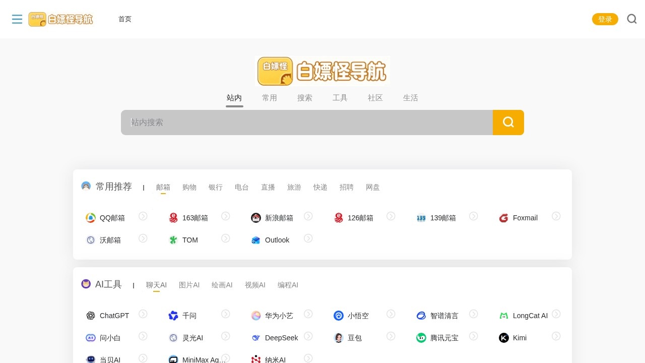The image size is (645, 363).
Task: Click the large 白嫖怪导航 banner image
Action: (x=322, y=71)
